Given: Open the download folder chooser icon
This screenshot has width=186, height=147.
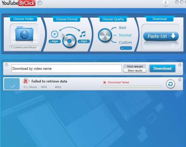Looking at the screenshot, I should 24,33.
